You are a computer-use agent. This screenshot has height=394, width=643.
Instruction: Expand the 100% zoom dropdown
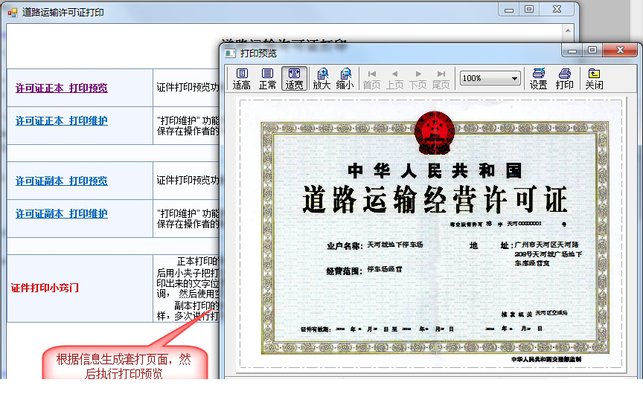514,78
